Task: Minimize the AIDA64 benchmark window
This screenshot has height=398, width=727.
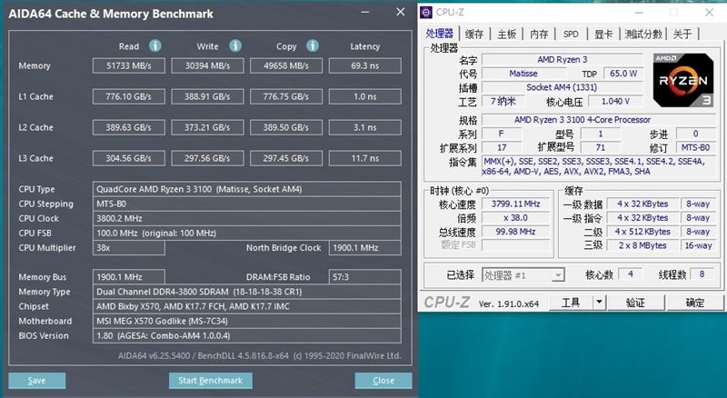Action: point(365,12)
